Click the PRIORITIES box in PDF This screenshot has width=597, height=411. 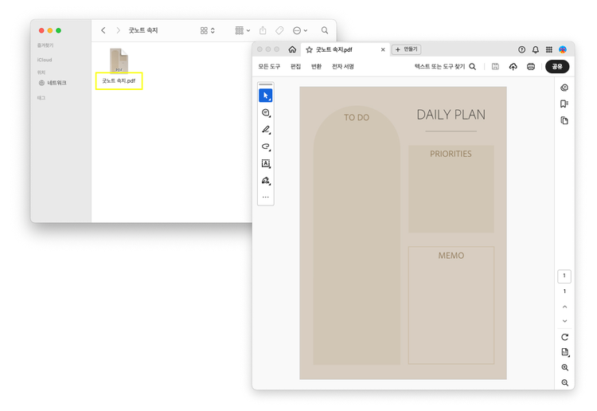(x=451, y=189)
